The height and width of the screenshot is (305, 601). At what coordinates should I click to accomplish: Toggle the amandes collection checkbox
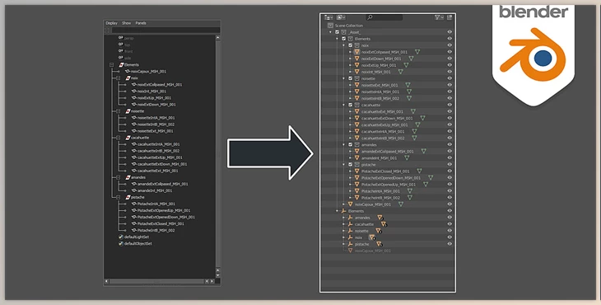coord(351,144)
